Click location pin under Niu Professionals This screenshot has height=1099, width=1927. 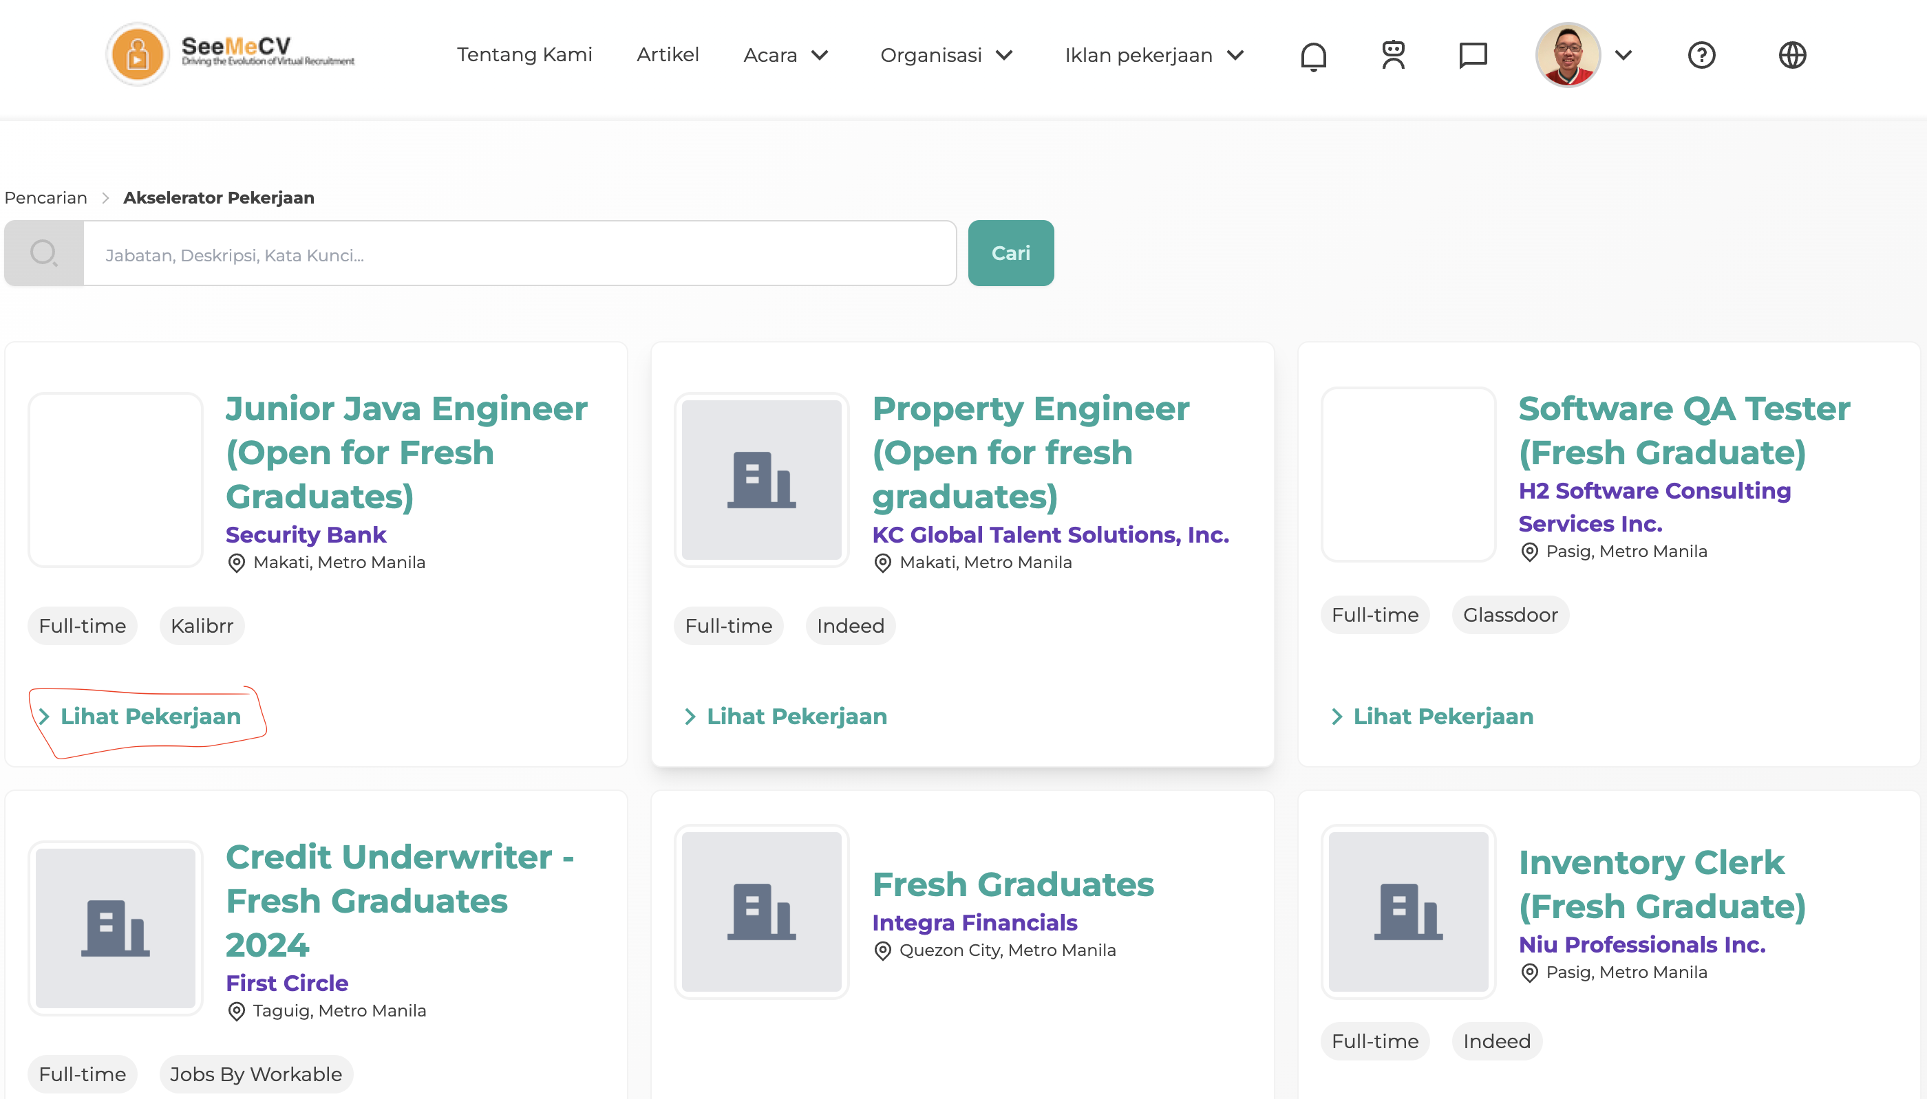coord(1529,973)
